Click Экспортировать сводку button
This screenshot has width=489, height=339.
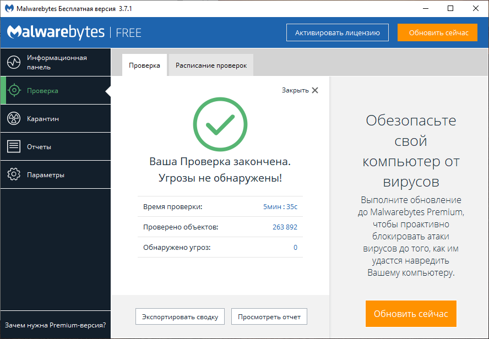[180, 316]
